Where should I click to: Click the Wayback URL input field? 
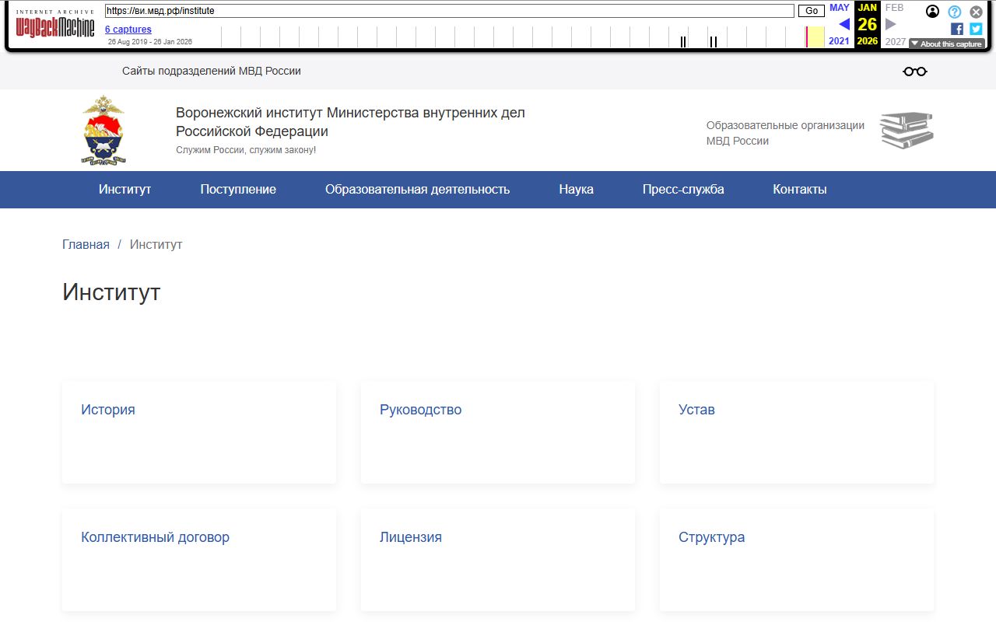pos(449,11)
